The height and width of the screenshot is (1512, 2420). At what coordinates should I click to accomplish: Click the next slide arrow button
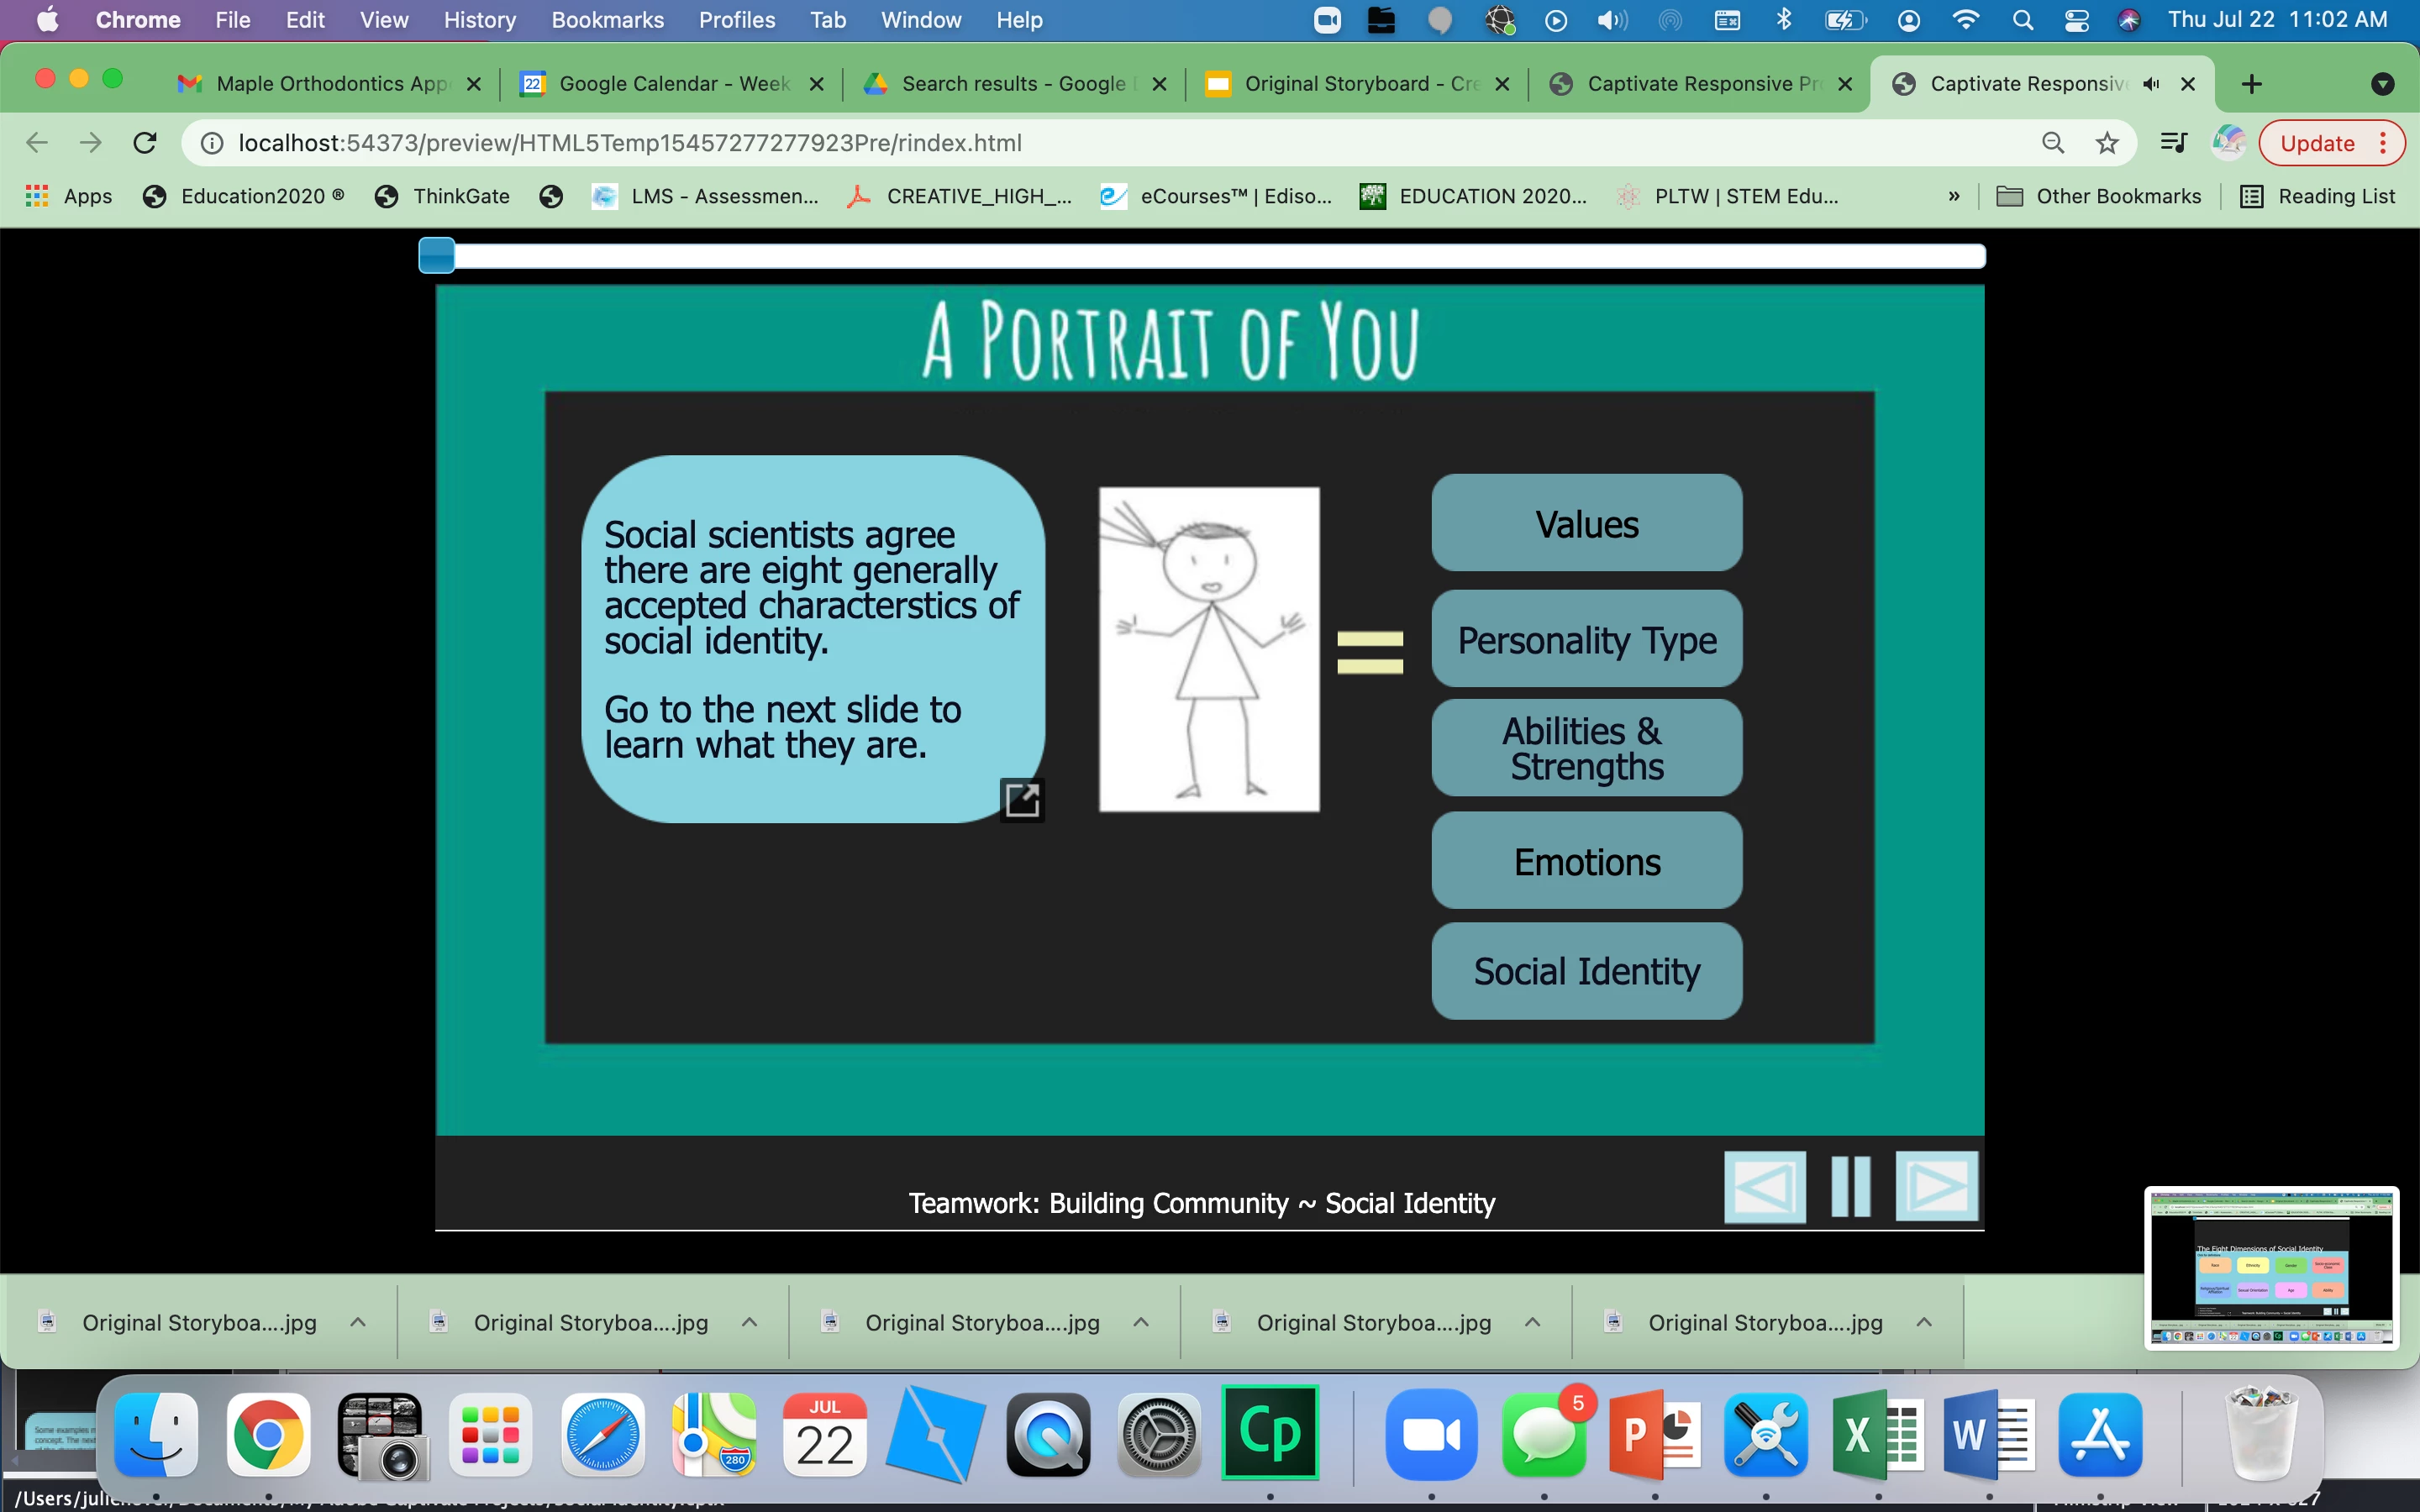point(1936,1187)
